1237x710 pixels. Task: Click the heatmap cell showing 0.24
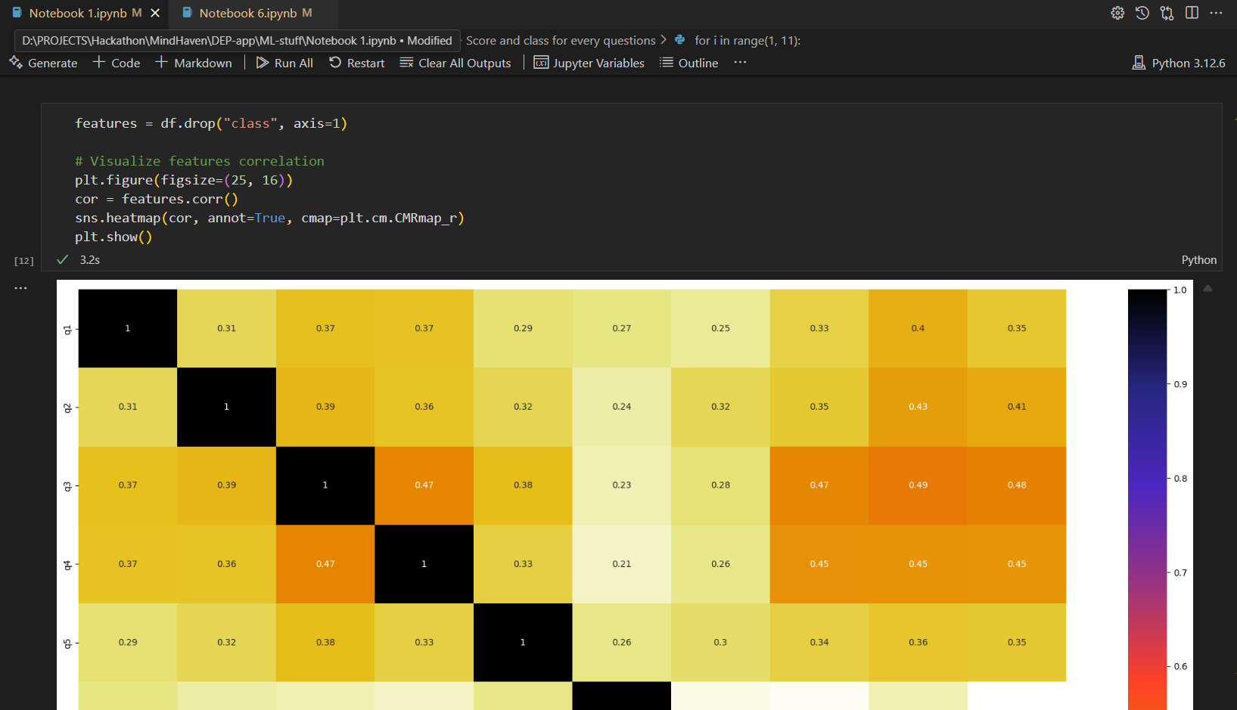coord(622,407)
